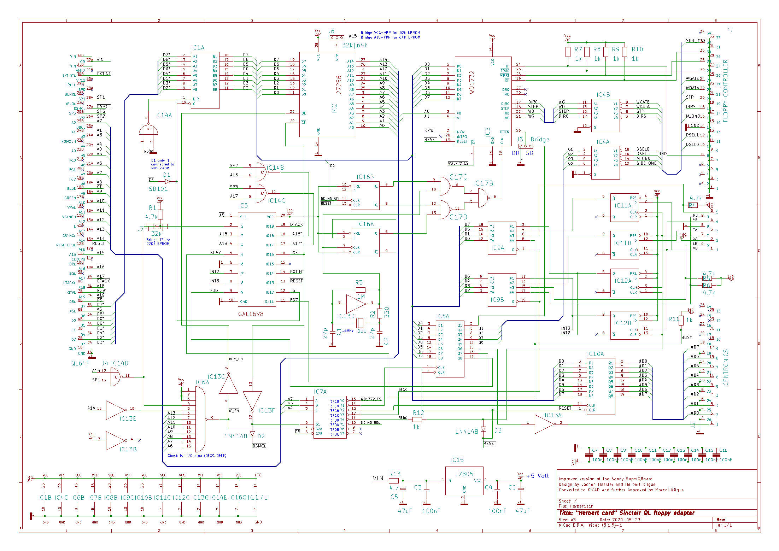Screen dimensions: 779x551
Task: Select the IC17B gate symbol
Action: pyautogui.click(x=483, y=197)
